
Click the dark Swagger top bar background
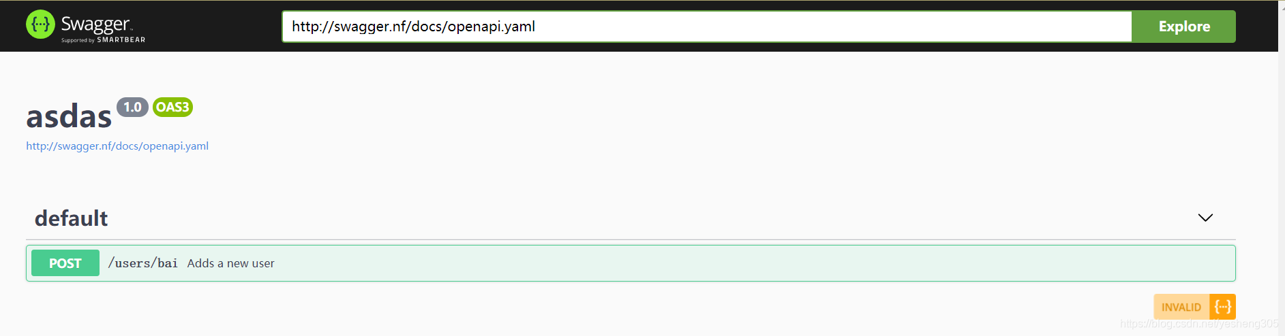(211, 26)
